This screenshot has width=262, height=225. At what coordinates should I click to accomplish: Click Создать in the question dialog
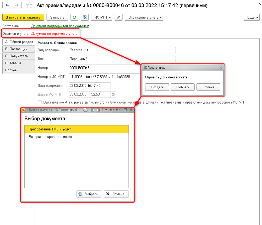[157, 87]
